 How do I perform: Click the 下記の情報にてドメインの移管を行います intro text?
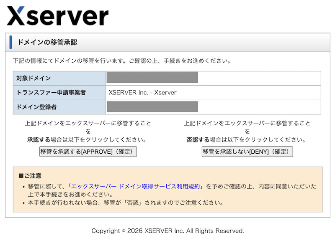122,61
